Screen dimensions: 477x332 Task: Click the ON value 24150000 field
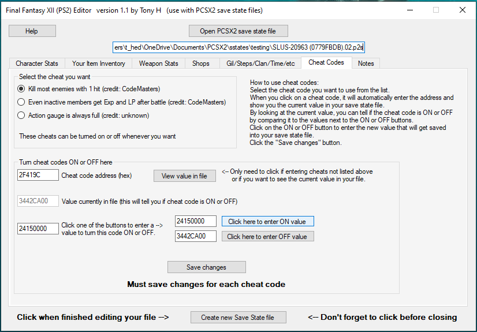[196, 221]
